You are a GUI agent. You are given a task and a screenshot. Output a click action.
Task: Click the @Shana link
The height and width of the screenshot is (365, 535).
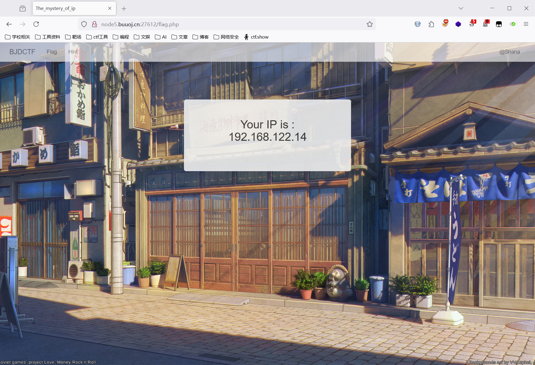pyautogui.click(x=509, y=52)
